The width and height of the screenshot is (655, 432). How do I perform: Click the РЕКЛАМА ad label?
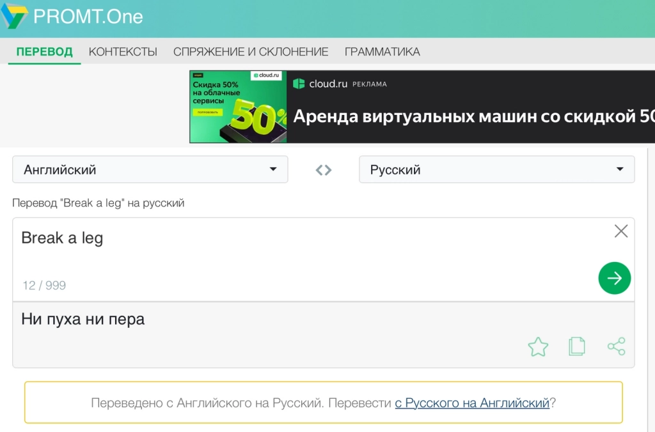pos(370,84)
